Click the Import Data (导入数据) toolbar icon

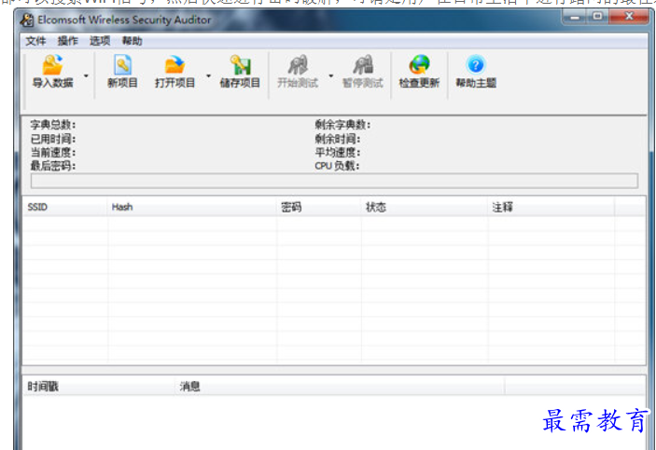[52, 72]
